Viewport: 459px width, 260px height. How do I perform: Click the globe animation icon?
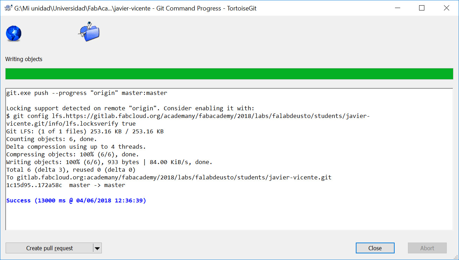click(14, 34)
